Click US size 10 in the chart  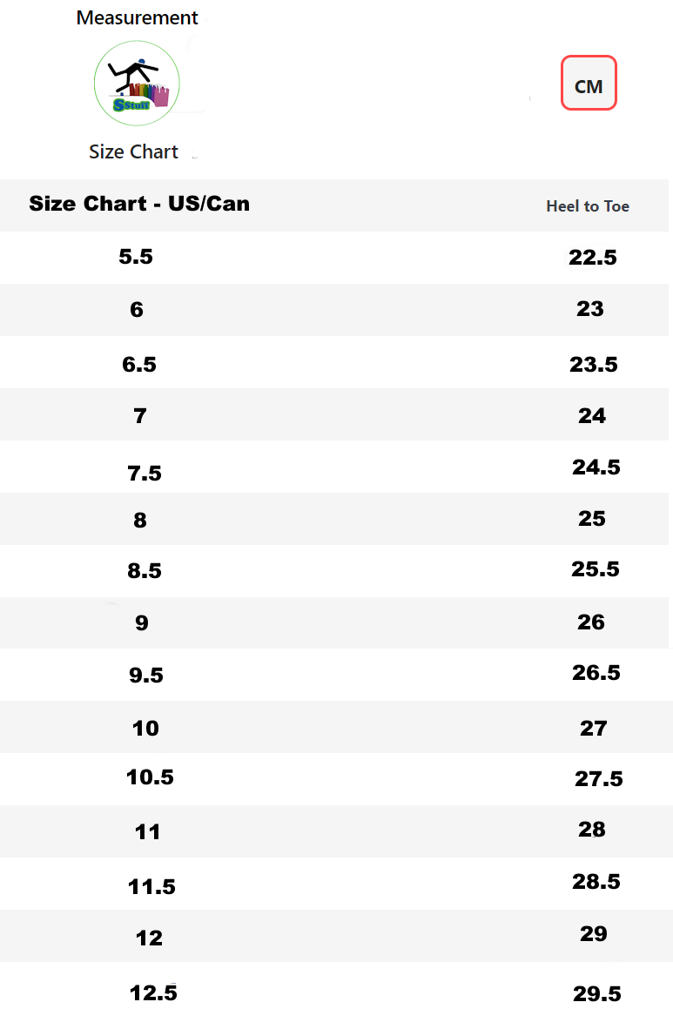[x=145, y=728]
